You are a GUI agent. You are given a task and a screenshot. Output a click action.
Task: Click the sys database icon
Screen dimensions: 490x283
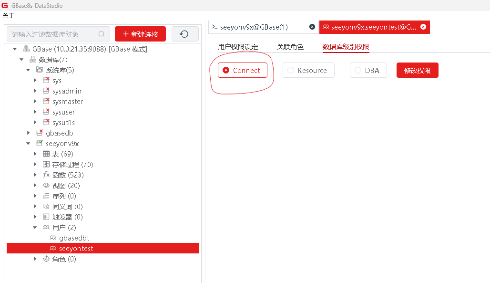[x=46, y=80]
